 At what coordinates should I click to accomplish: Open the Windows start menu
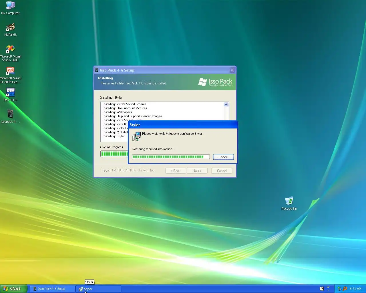[13, 289]
